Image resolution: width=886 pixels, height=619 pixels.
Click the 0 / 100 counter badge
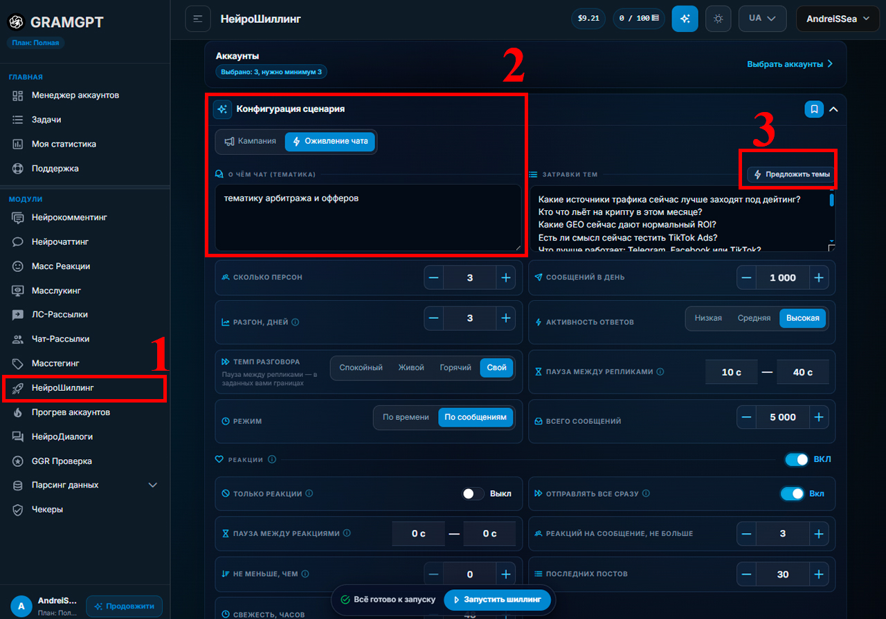click(638, 19)
